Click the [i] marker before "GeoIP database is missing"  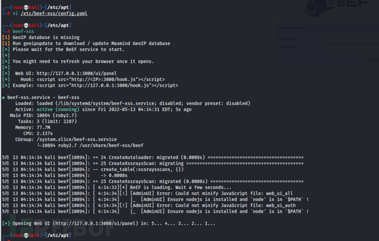(5, 37)
